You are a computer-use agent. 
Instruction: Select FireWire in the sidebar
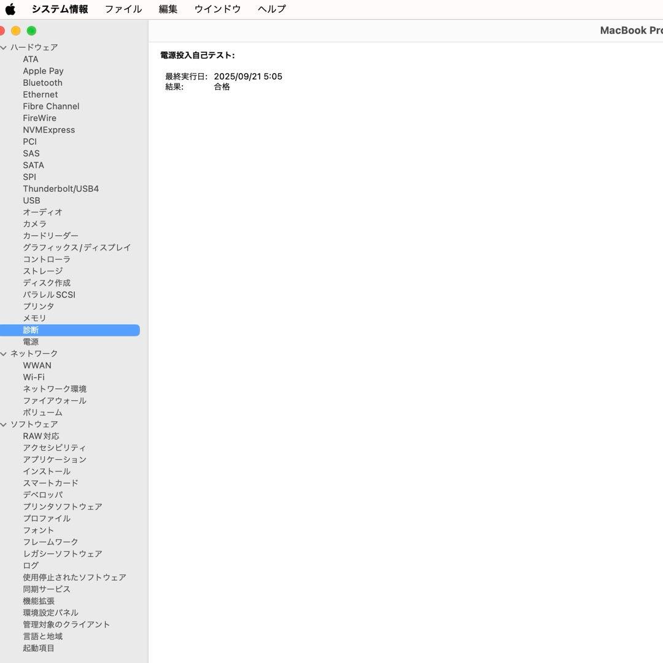click(x=39, y=118)
